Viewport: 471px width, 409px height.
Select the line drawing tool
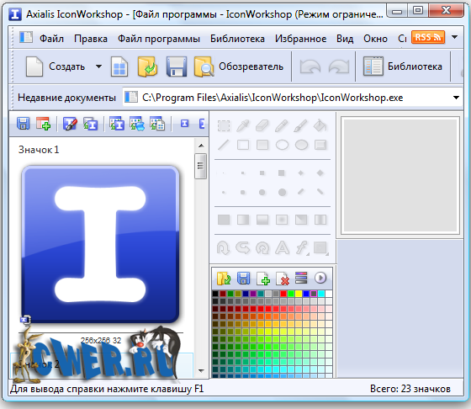click(x=224, y=145)
